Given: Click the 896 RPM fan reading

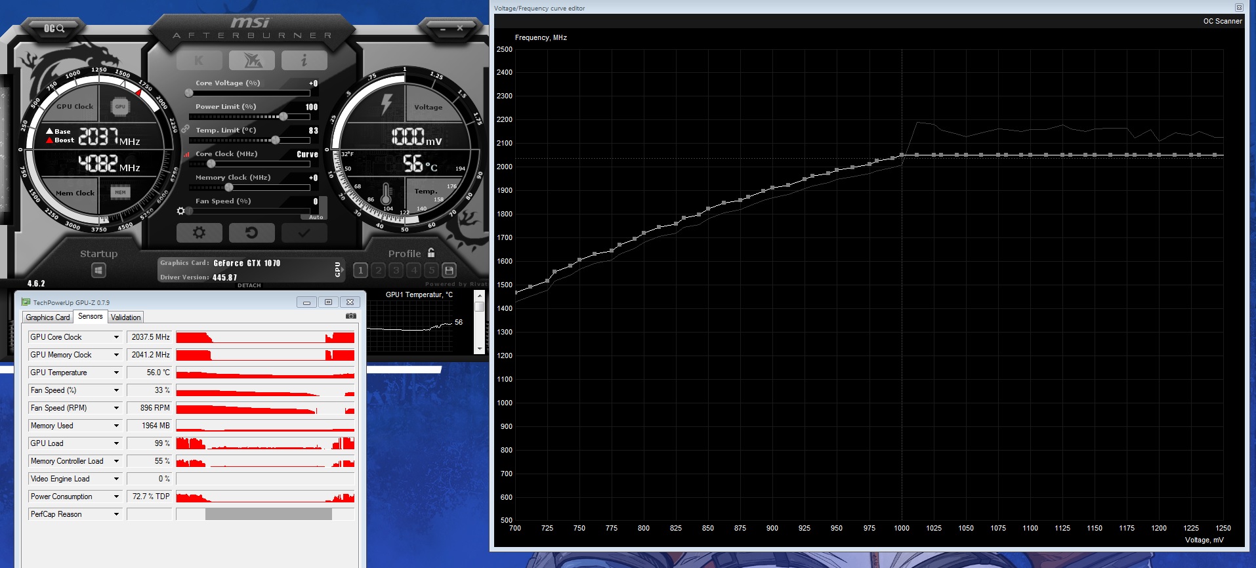Looking at the screenshot, I should (x=150, y=408).
